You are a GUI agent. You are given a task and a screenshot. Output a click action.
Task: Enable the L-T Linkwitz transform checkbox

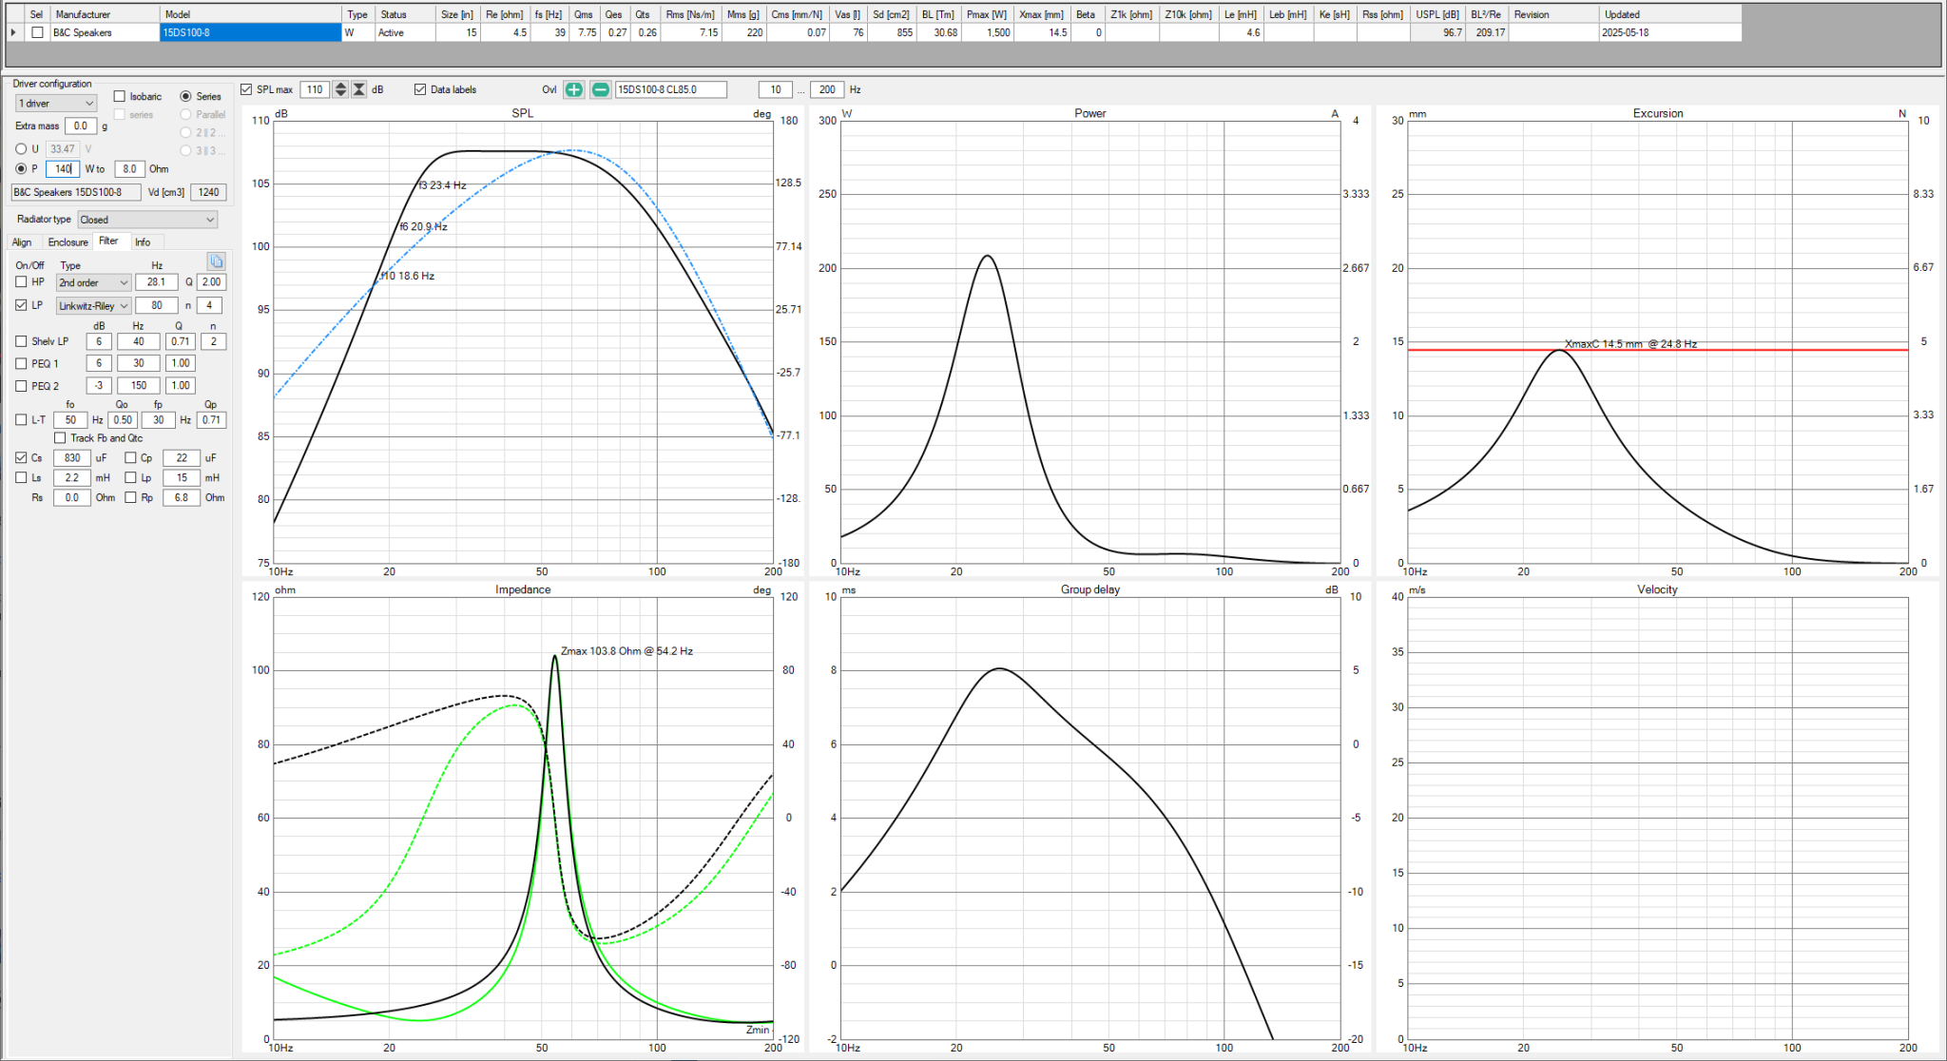click(21, 419)
